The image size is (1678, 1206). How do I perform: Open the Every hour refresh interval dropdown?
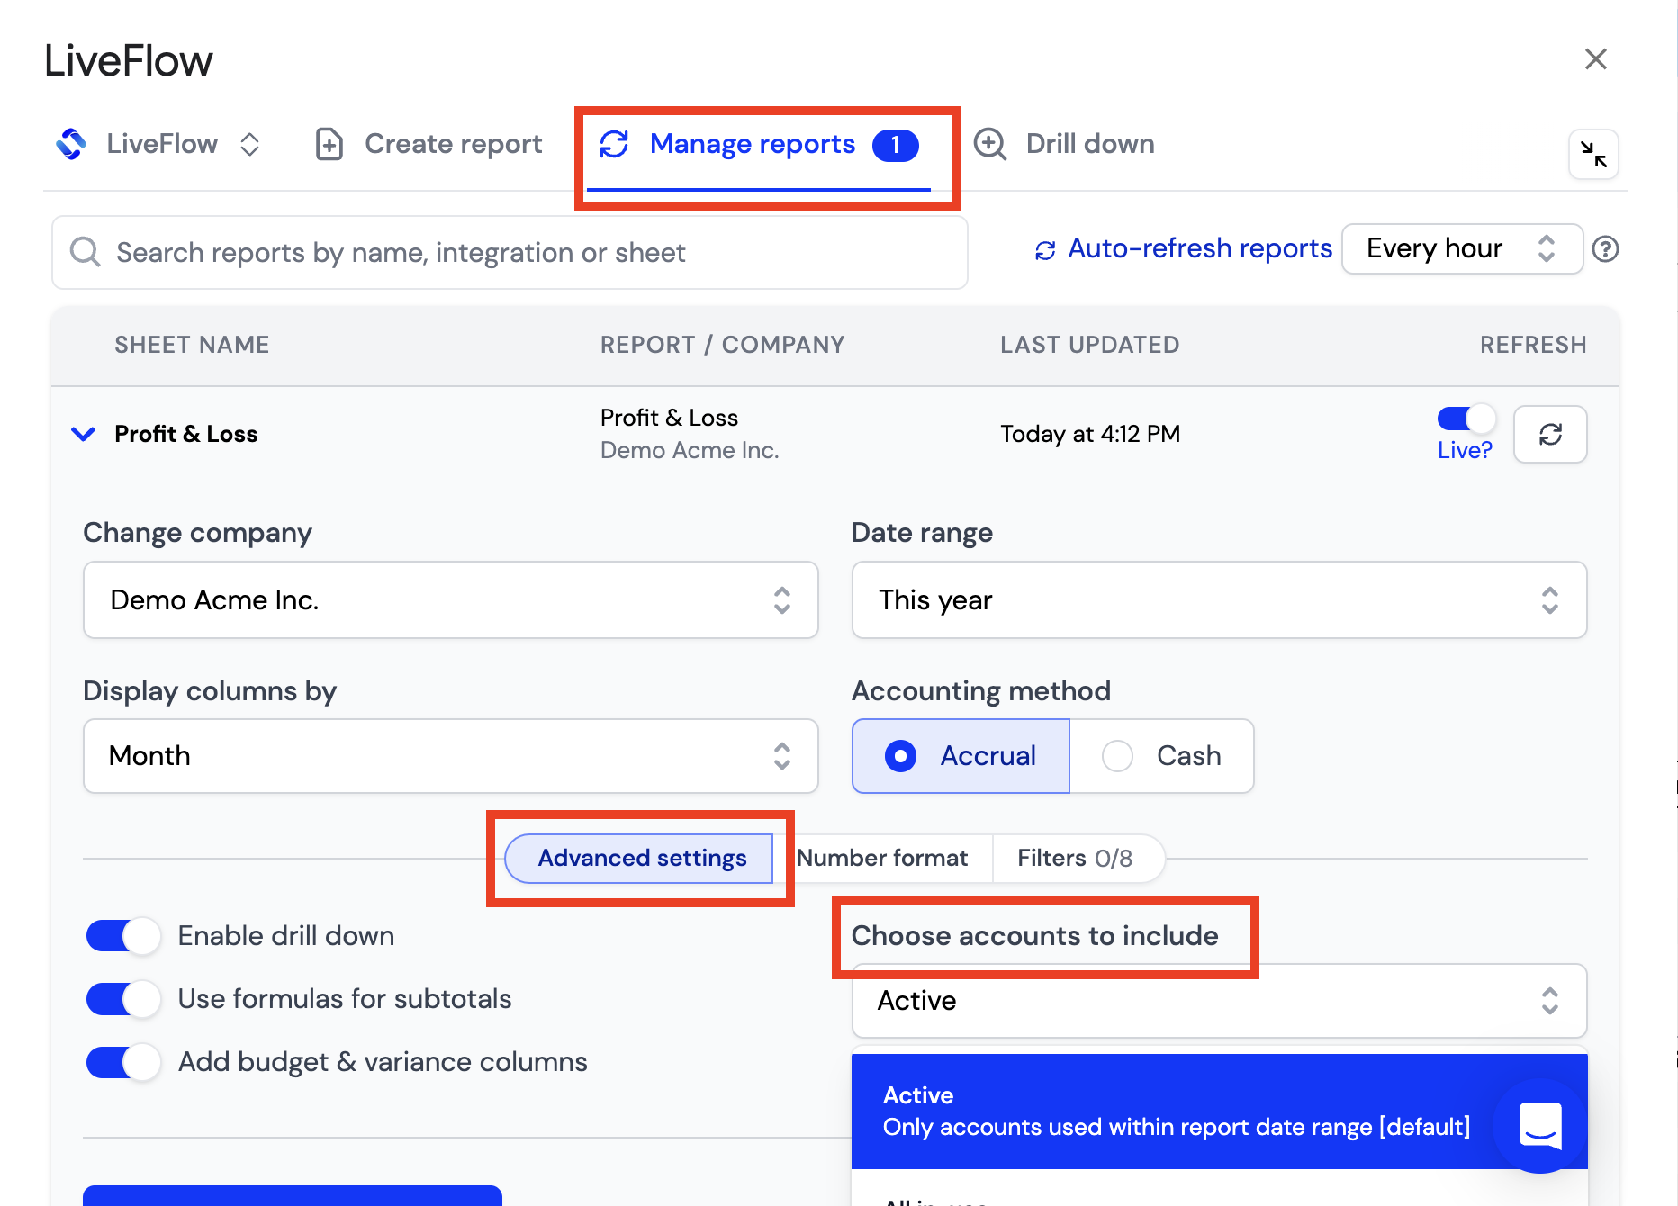pyautogui.click(x=1462, y=248)
